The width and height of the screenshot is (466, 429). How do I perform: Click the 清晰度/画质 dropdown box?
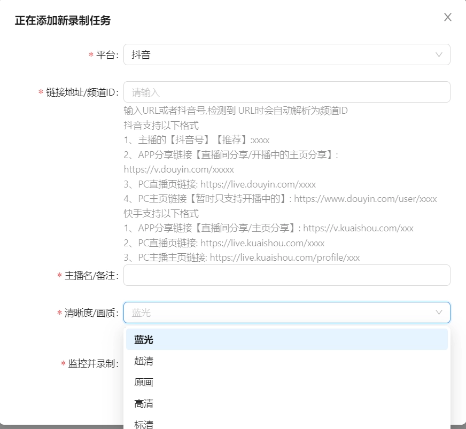[287, 313]
